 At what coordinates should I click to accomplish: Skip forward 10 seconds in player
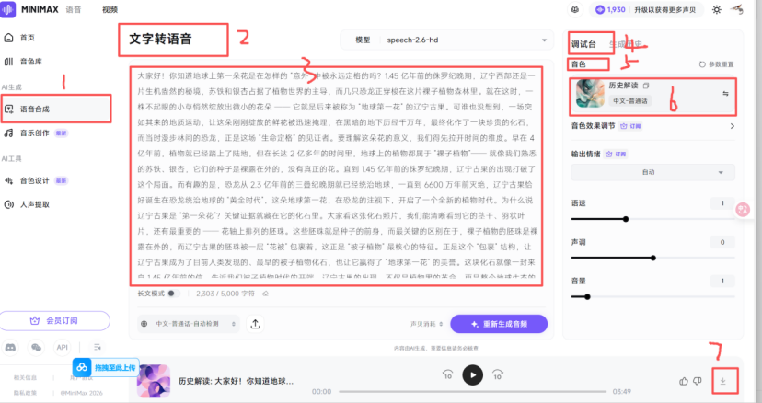pos(497,374)
